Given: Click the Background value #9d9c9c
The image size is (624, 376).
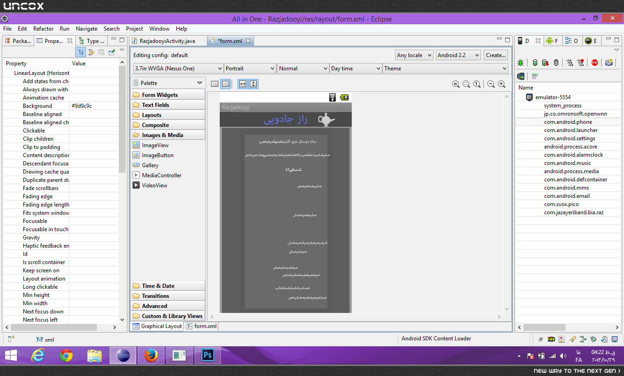Looking at the screenshot, I should click(82, 106).
